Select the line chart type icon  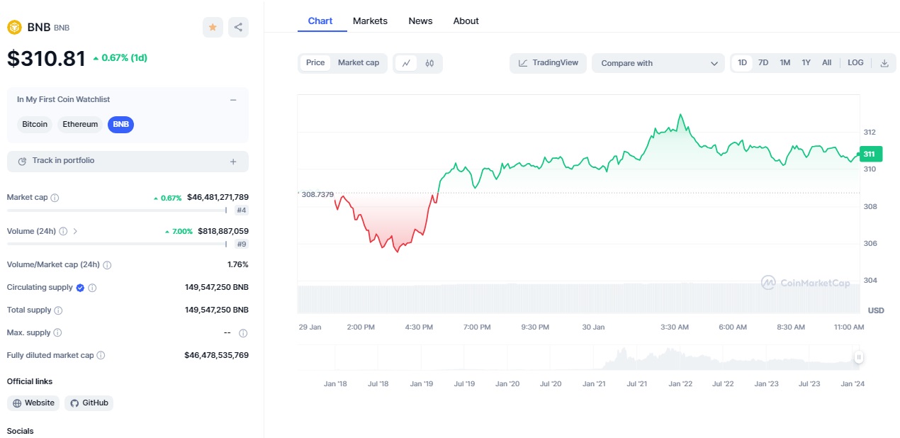coord(406,63)
